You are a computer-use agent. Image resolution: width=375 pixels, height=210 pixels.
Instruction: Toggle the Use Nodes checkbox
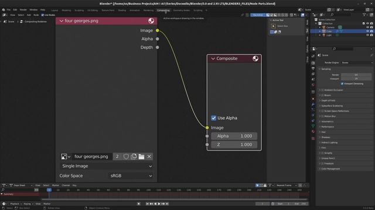coord(43,15)
